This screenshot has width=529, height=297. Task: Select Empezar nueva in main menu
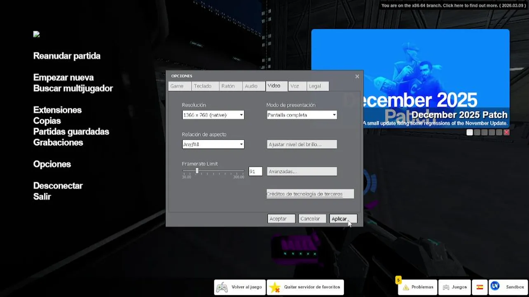coord(63,78)
